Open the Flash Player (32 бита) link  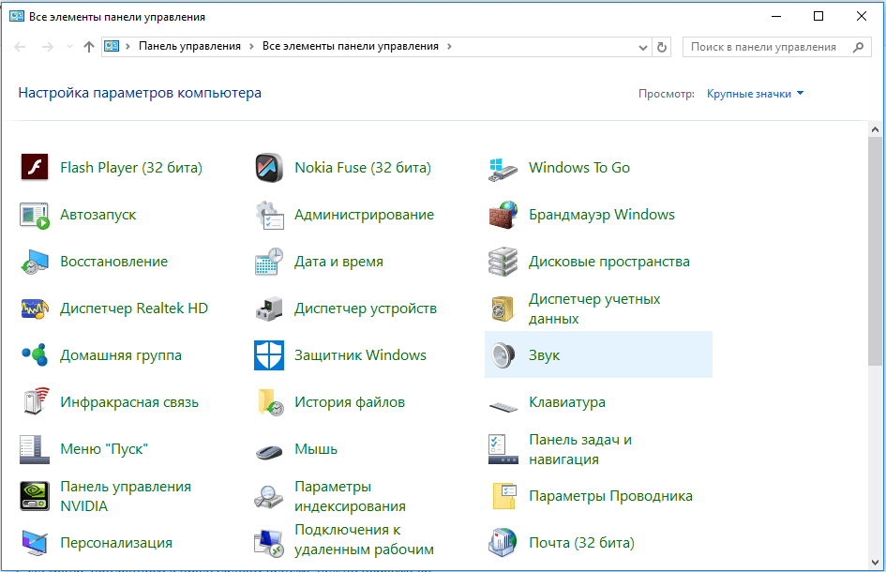pos(131,168)
